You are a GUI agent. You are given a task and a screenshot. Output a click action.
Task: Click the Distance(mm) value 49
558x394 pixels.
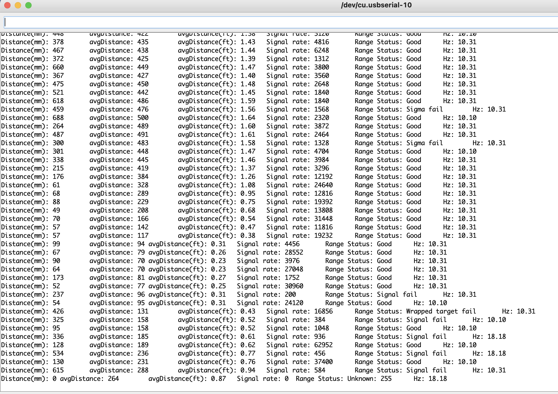[56, 210]
